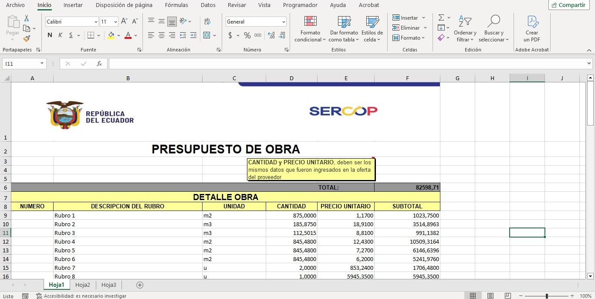595x299 pixels.
Task: Click the Format Painter brush icon
Action: (x=27, y=39)
